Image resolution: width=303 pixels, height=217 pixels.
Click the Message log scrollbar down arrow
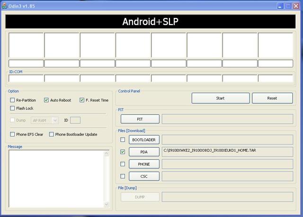(x=106, y=204)
